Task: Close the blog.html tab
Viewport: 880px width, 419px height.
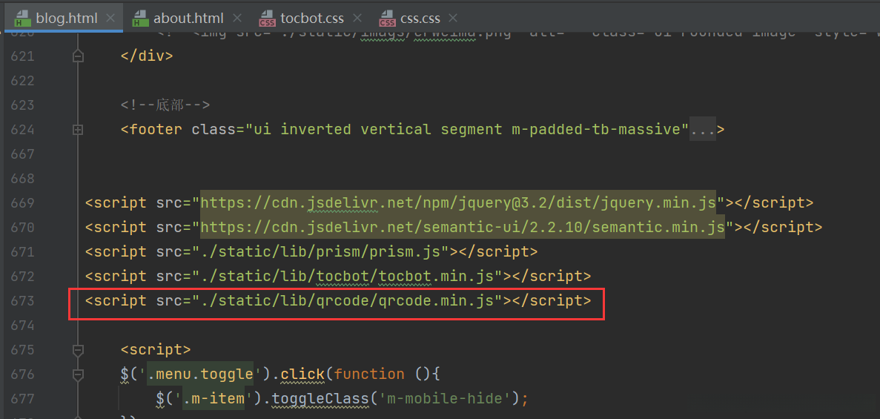Action: pyautogui.click(x=110, y=18)
